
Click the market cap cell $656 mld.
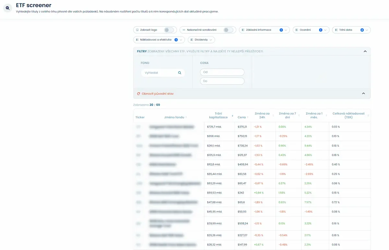point(214,136)
